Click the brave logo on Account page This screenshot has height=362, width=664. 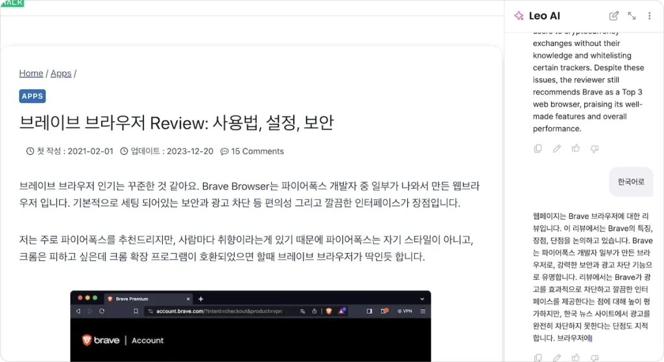(x=101, y=340)
